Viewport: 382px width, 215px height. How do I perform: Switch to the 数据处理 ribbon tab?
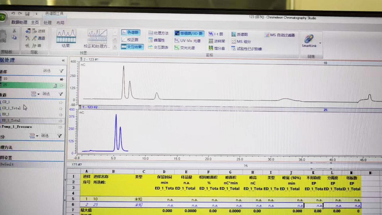coord(19,22)
